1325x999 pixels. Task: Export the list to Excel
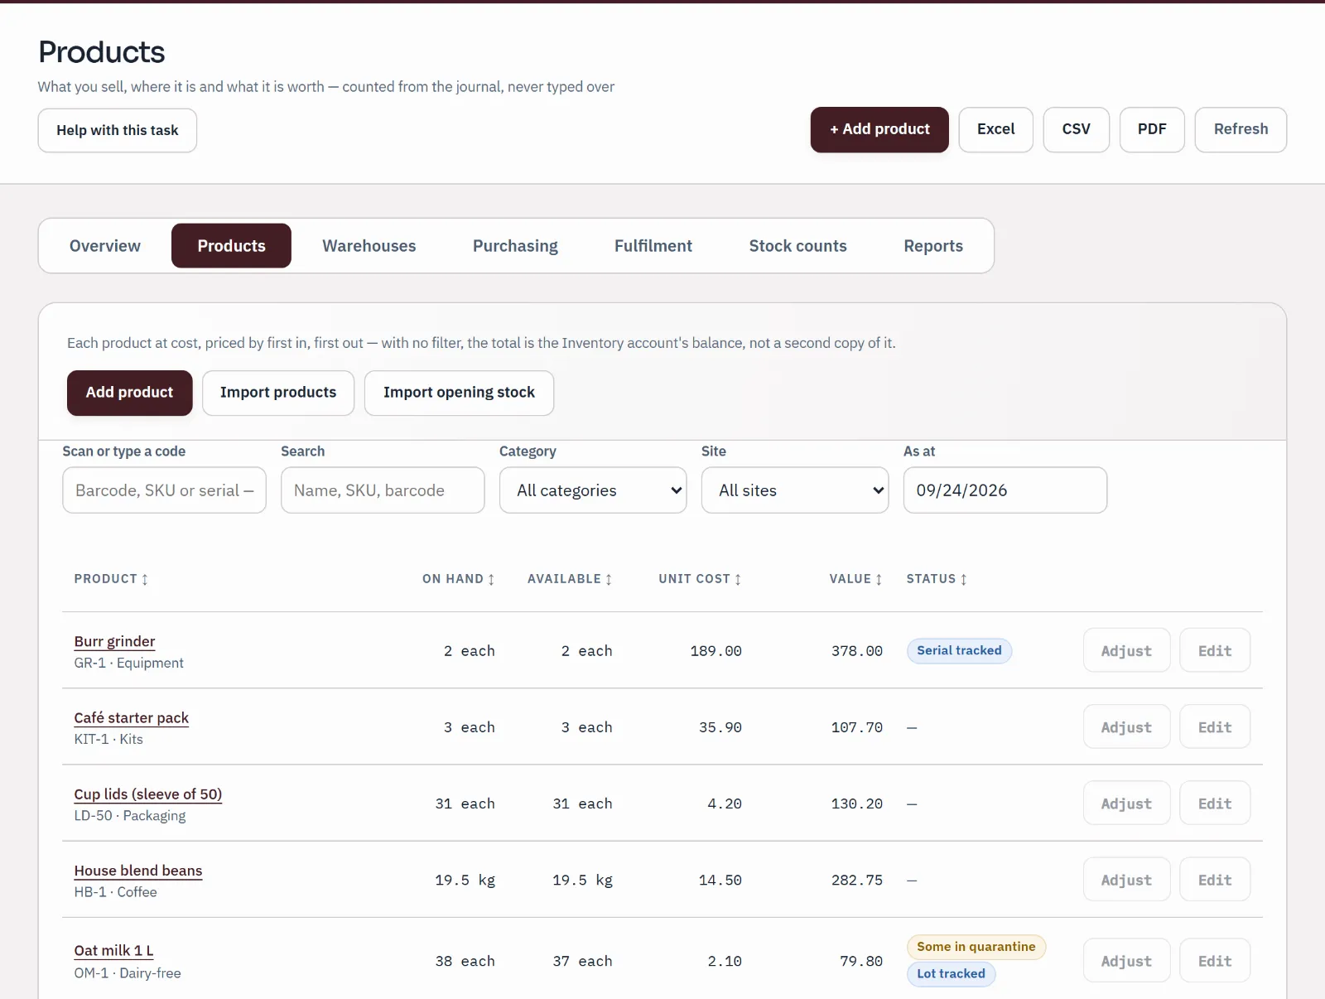(995, 129)
